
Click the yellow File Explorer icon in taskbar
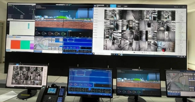coord(119,55)
